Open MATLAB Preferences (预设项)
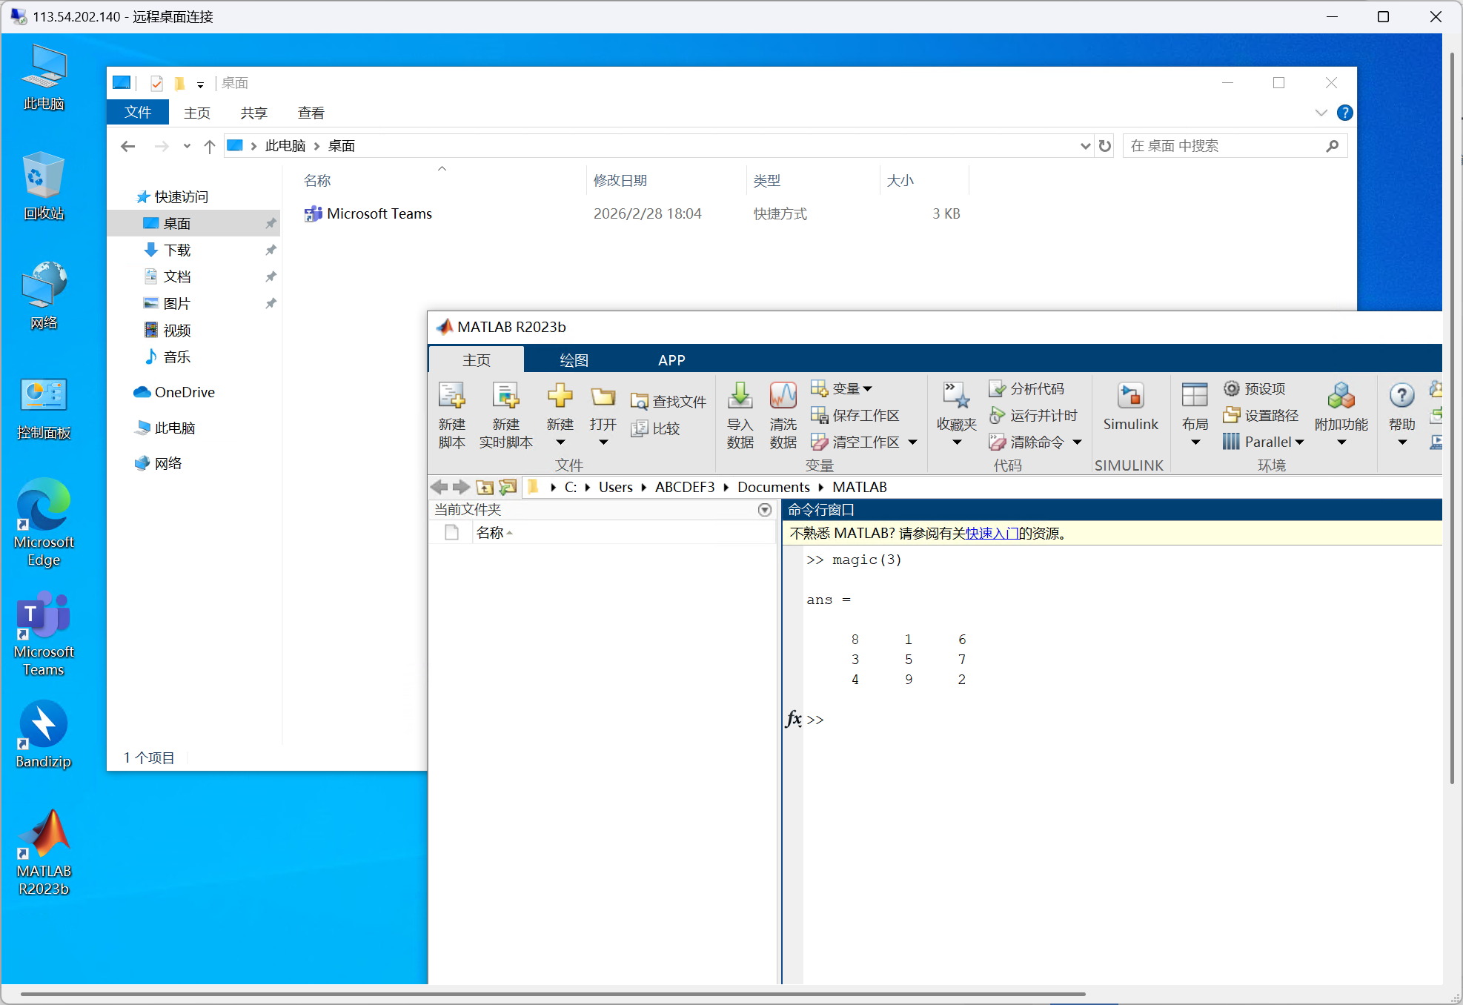The width and height of the screenshot is (1463, 1005). [1254, 388]
